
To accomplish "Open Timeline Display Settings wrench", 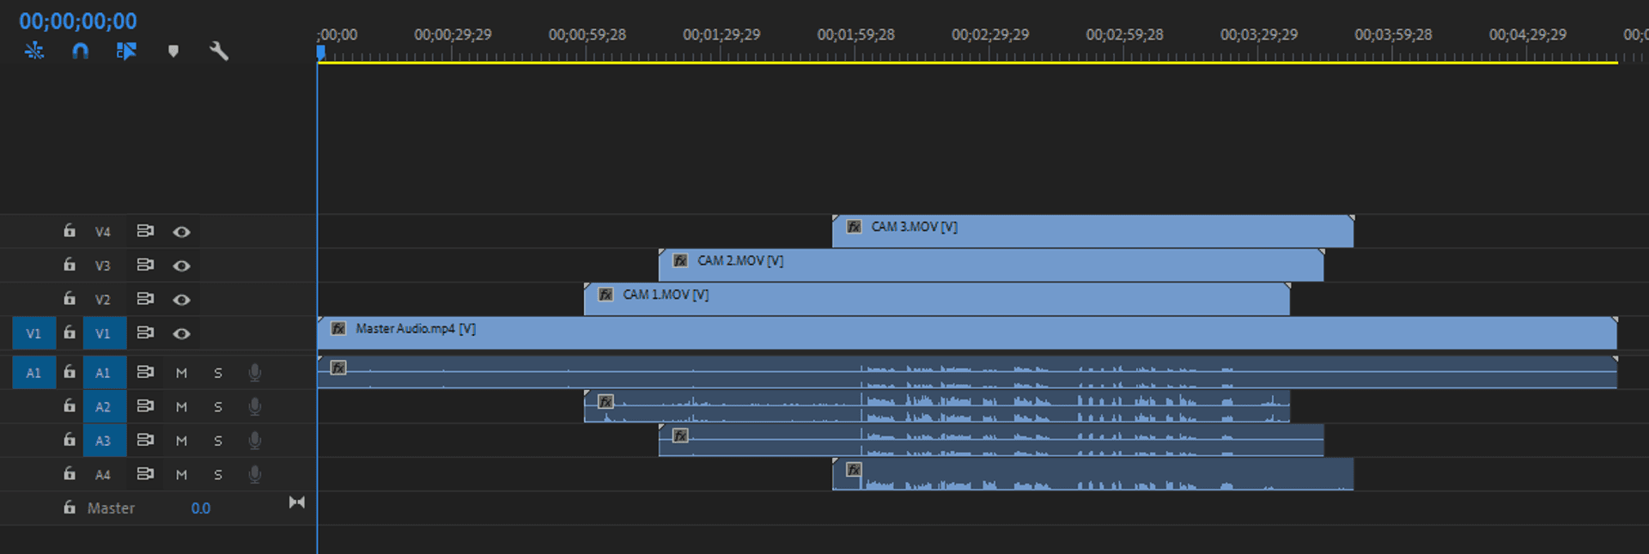I will [219, 51].
